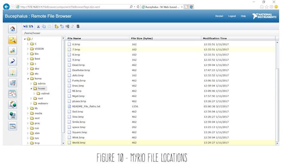Collapse the home folder arrow
The image size is (283, 165).
[28, 79]
